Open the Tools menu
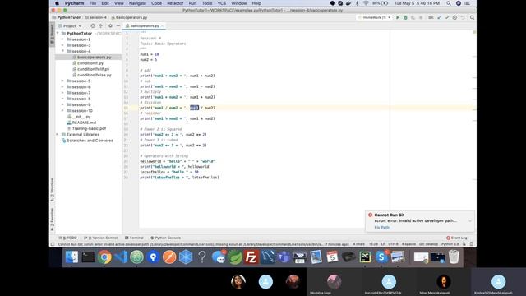 207,3
